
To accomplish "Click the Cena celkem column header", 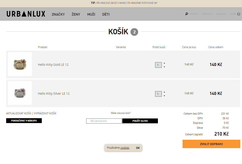I will 216,47.
